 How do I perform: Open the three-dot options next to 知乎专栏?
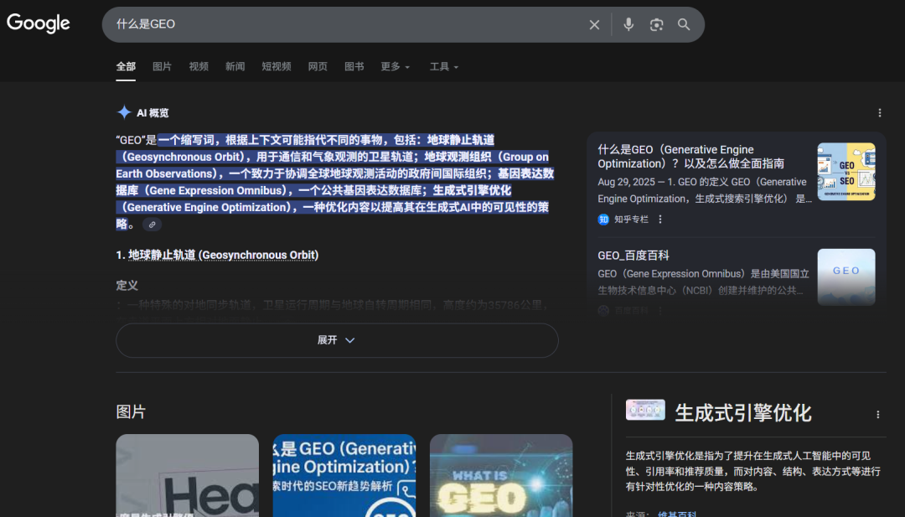[659, 220]
